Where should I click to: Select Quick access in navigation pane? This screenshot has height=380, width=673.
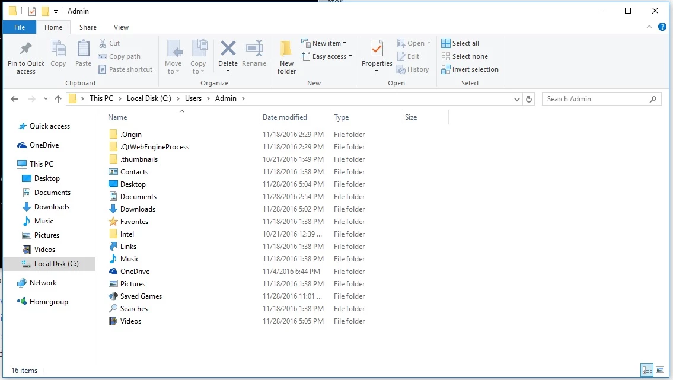[49, 126]
